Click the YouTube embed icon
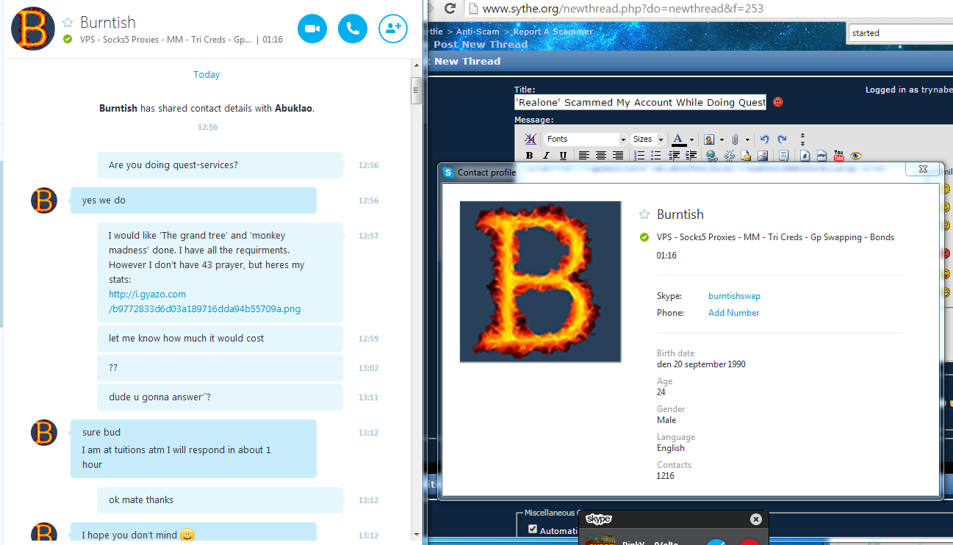The height and width of the screenshot is (545, 953). pos(839,156)
